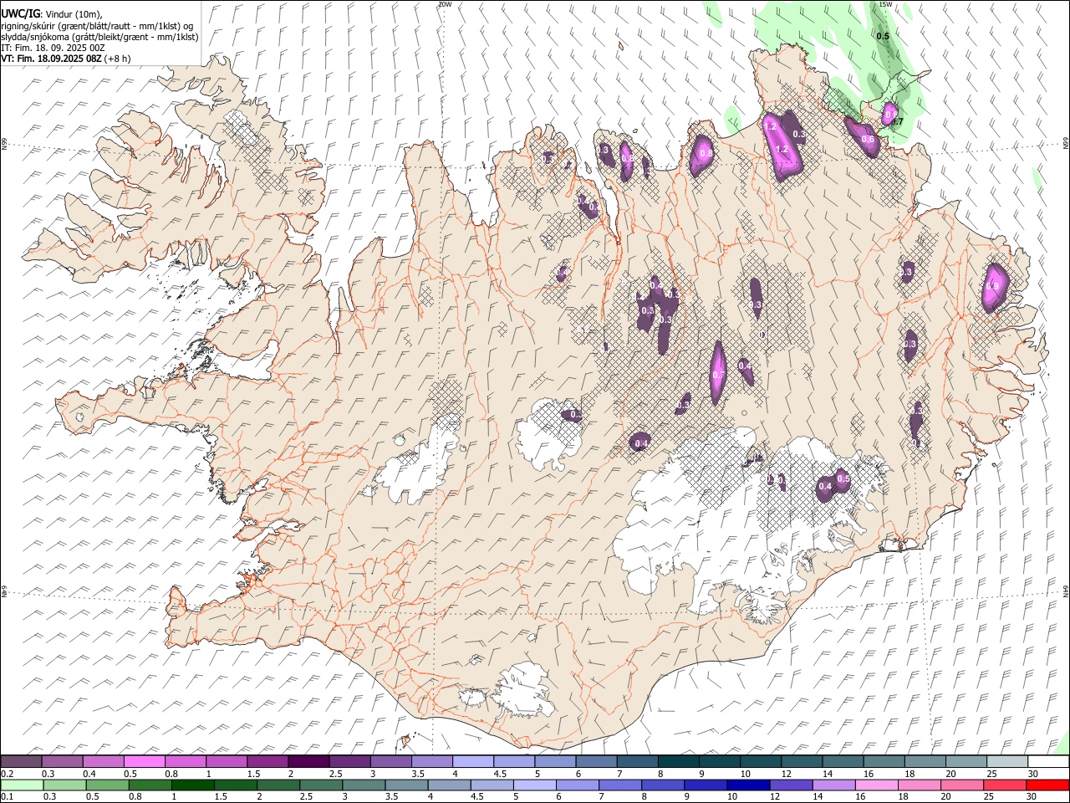This screenshot has width=1070, height=803.
Task: Click the darkest green rain swatch labeled 1
Action: (x=192, y=785)
